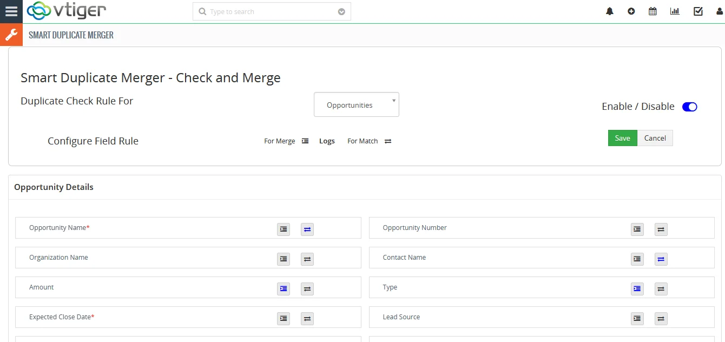
Task: Toggle the Enable / Disable switch
Action: click(689, 107)
